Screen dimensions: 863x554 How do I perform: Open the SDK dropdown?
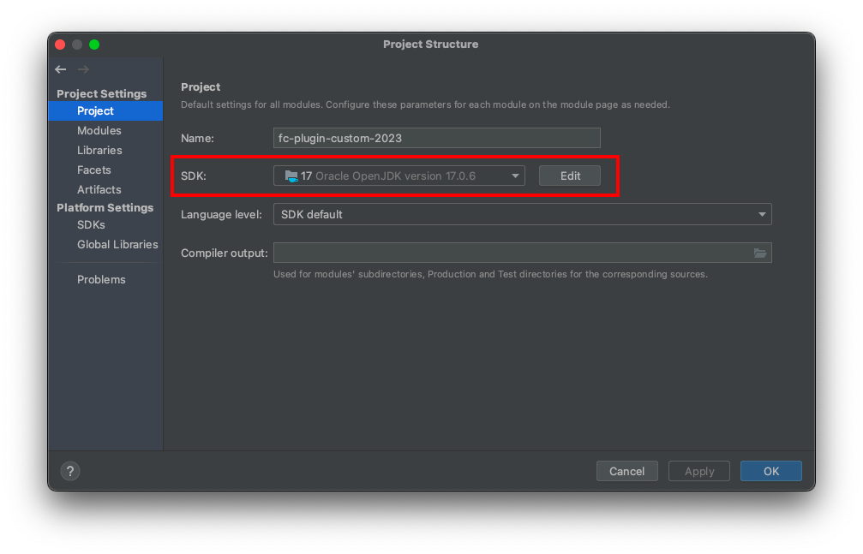coord(516,175)
